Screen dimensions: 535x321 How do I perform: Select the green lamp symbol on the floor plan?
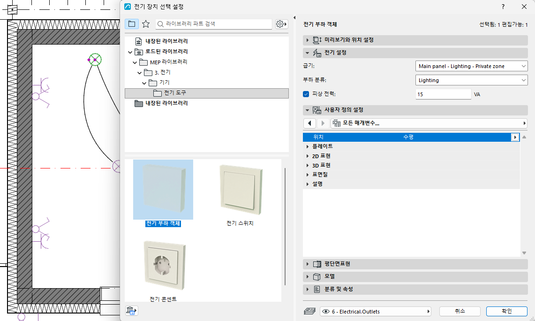coord(95,60)
